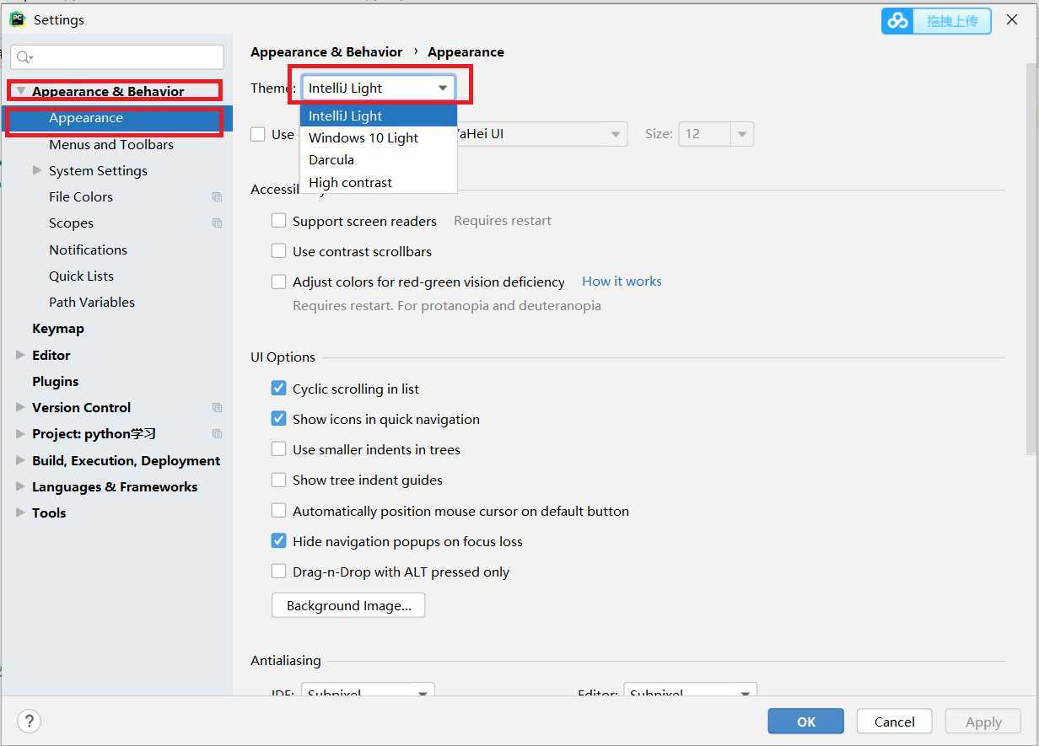This screenshot has width=1039, height=746.
Task: Click the Cancel button
Action: pyautogui.click(x=894, y=722)
